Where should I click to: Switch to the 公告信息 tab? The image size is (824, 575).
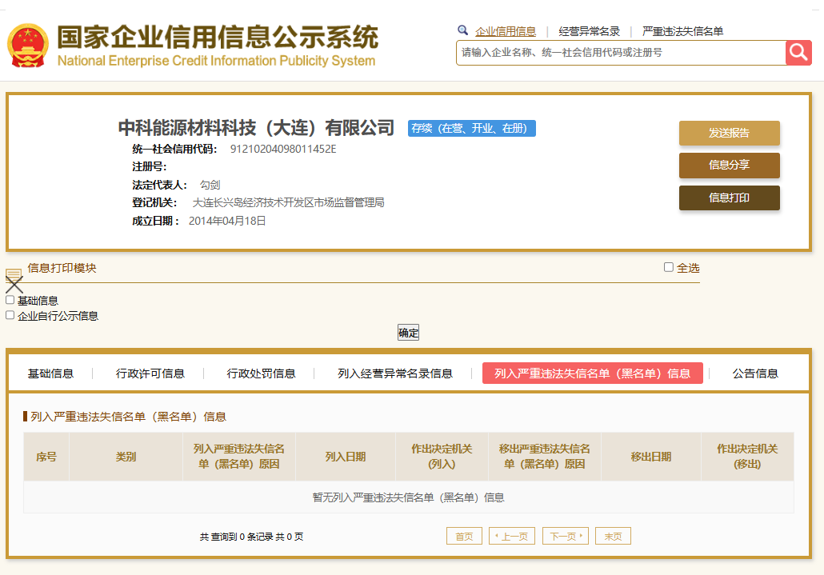click(755, 373)
